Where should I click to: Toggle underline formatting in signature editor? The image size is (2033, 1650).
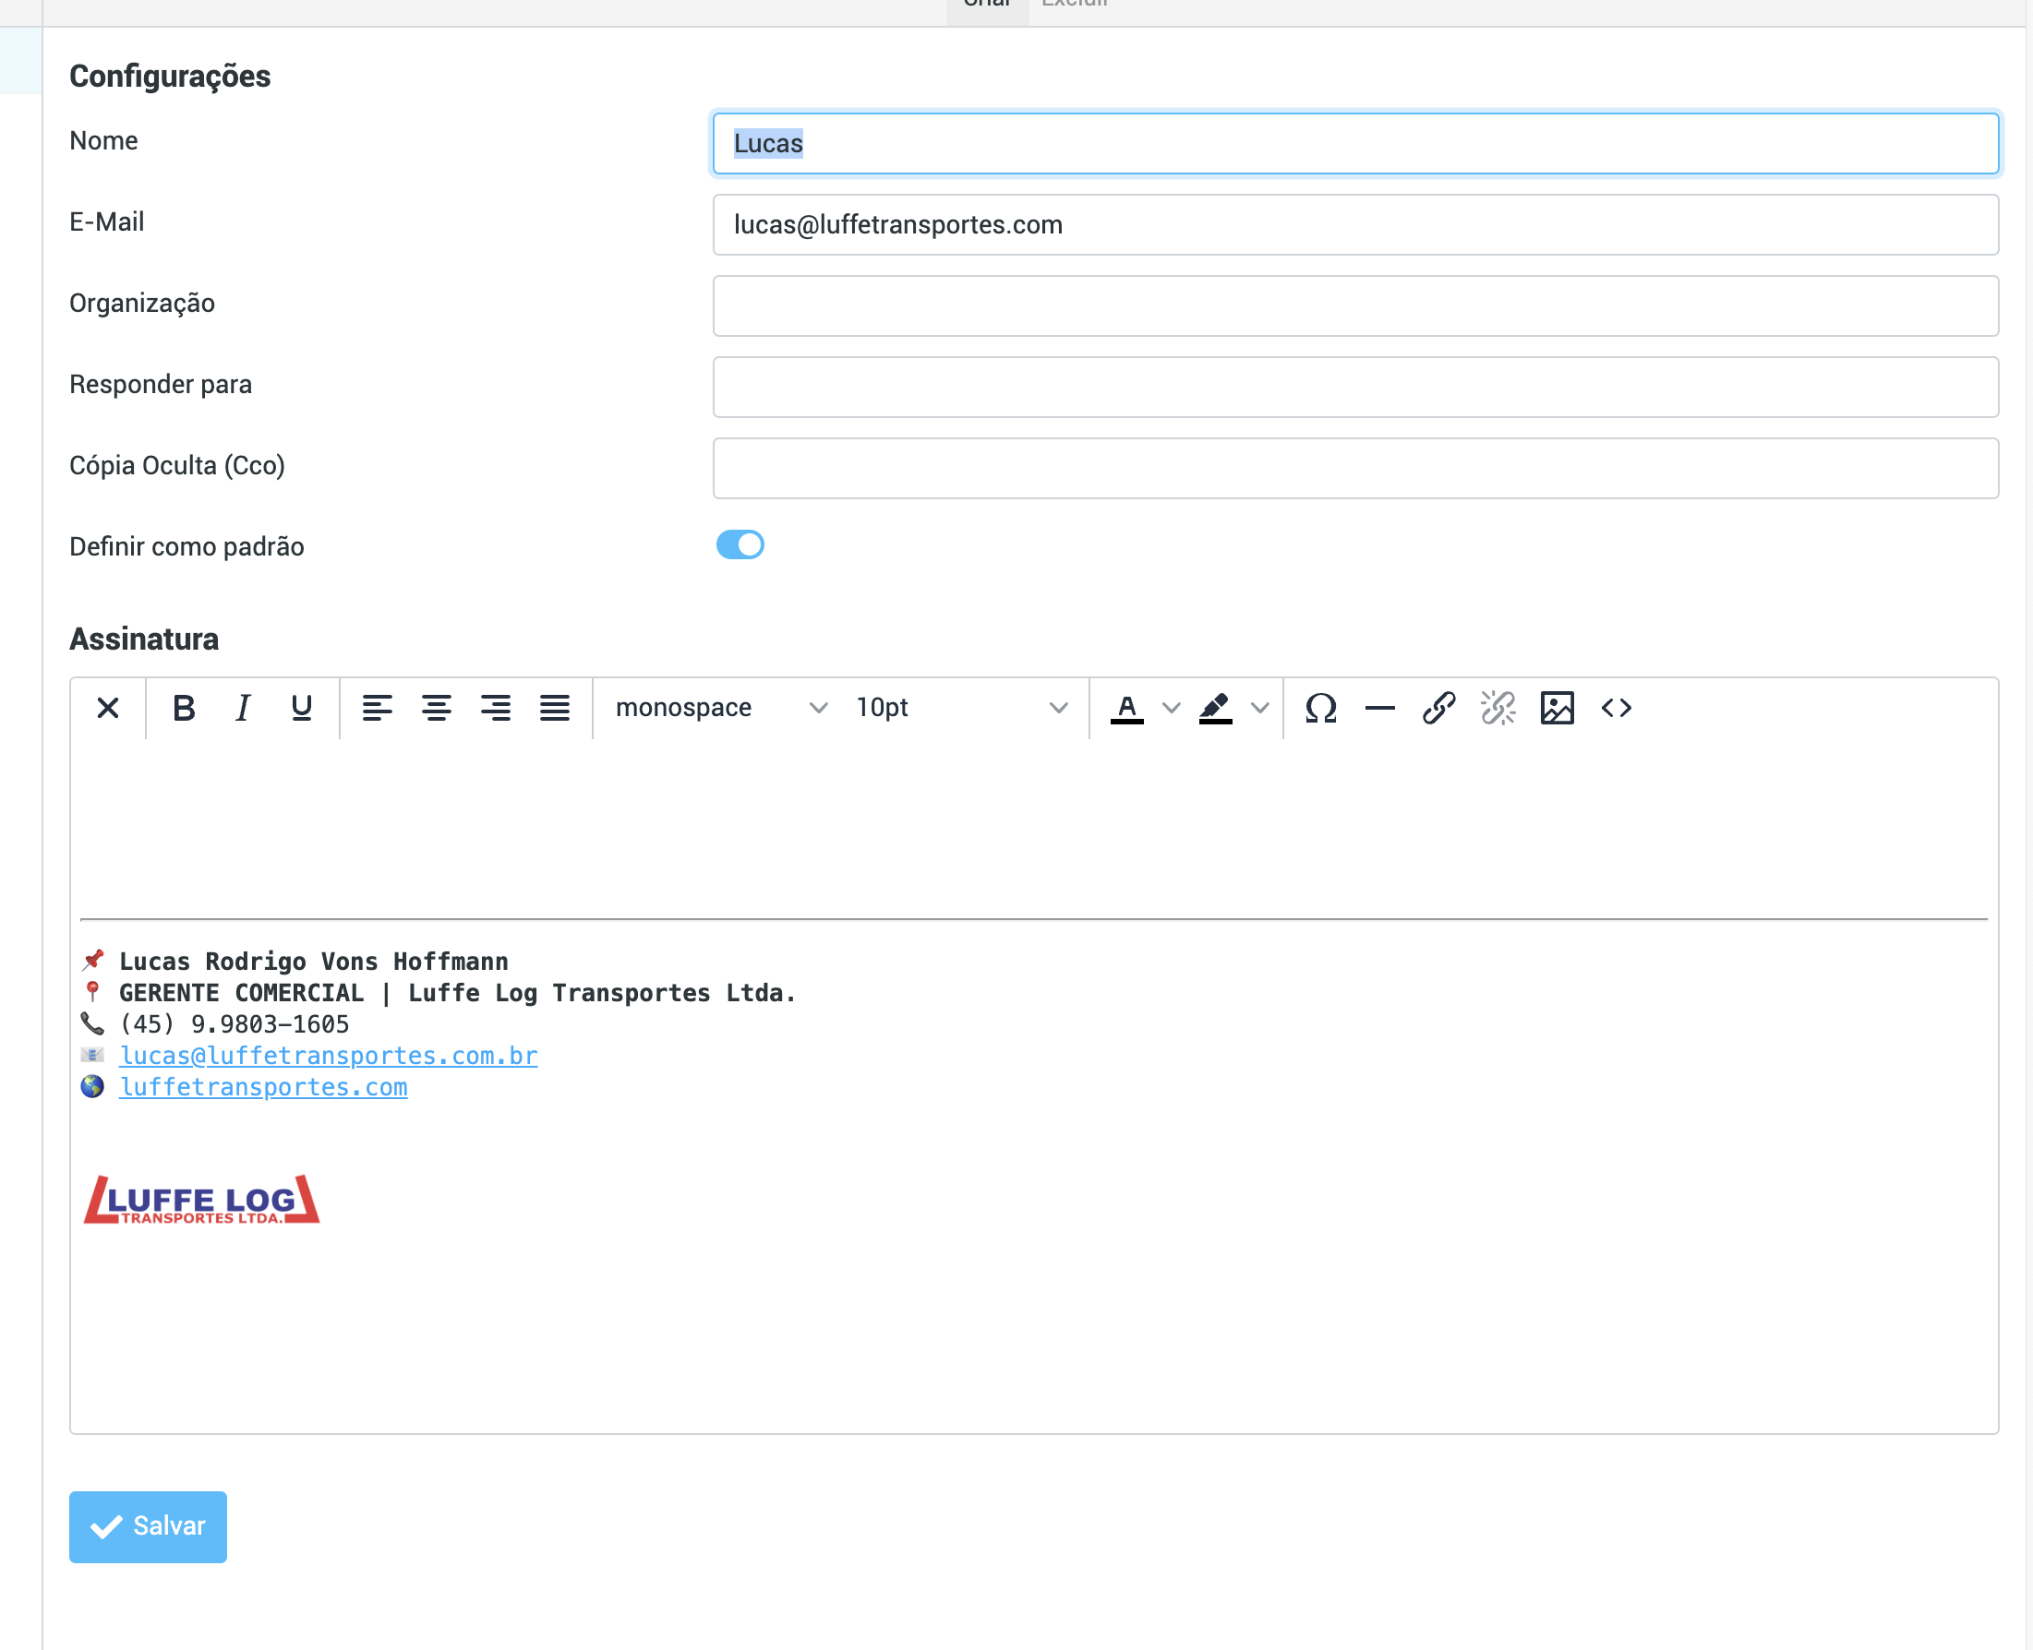pos(301,708)
